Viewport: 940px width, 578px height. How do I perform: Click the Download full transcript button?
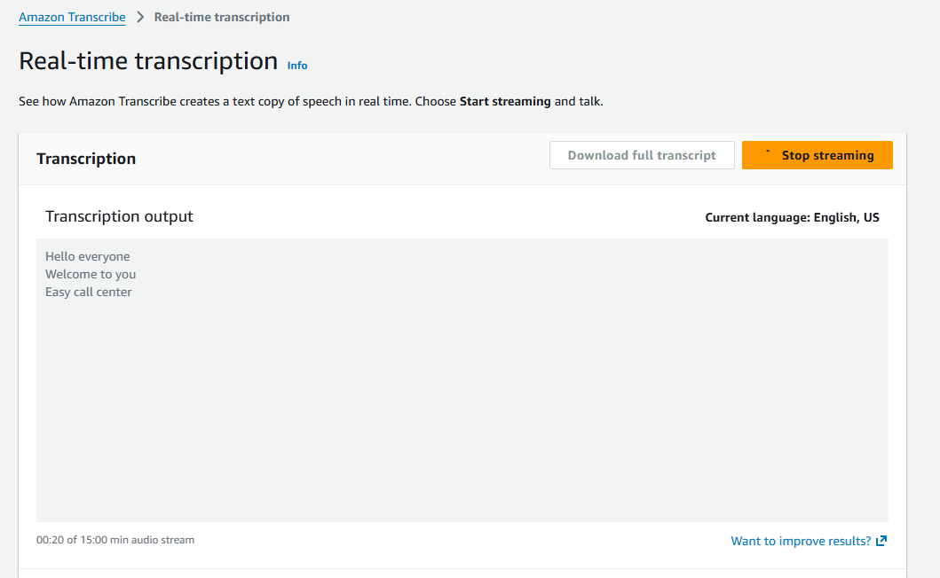pyautogui.click(x=642, y=155)
